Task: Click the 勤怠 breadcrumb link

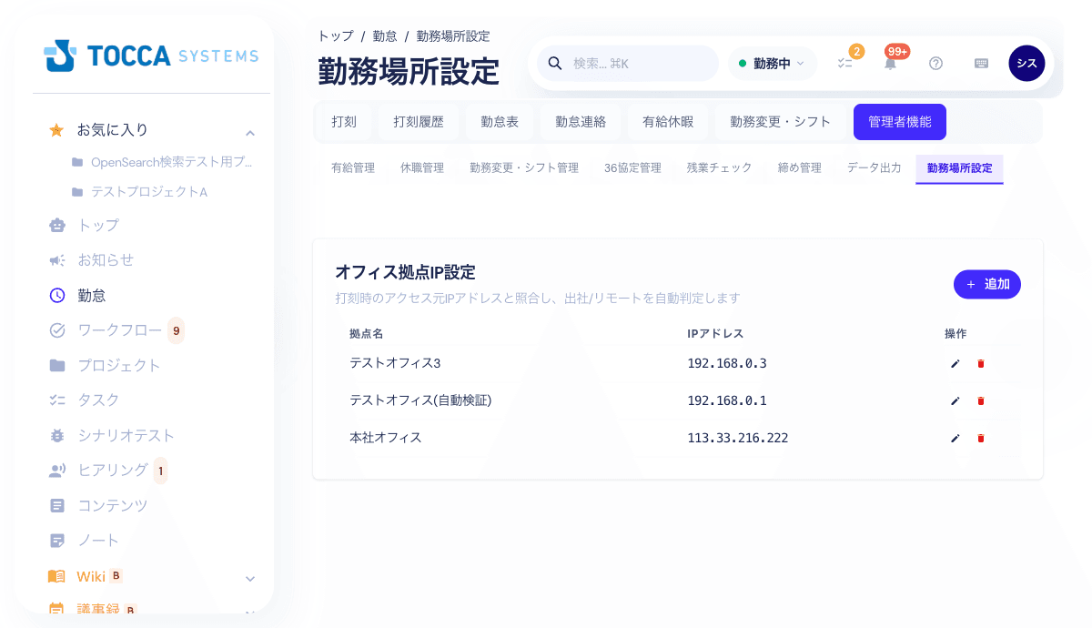Action: 385,36
